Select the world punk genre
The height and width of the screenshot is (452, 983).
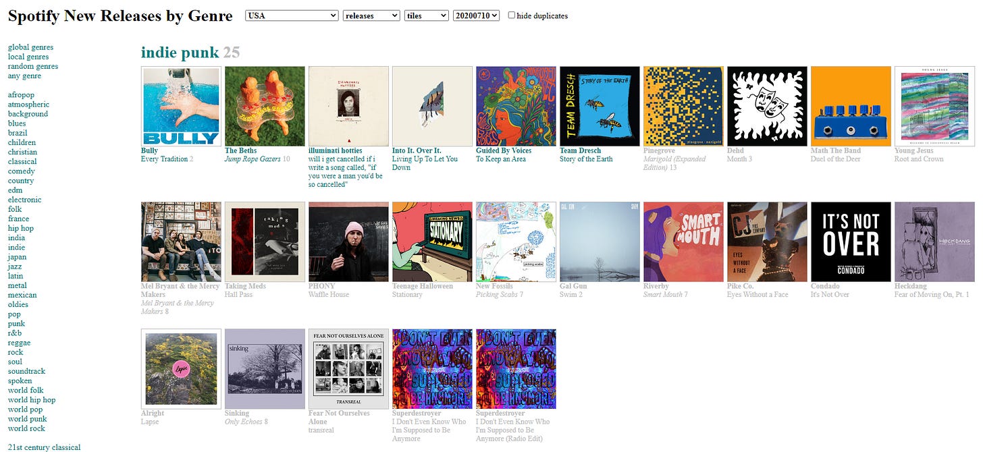click(x=28, y=419)
